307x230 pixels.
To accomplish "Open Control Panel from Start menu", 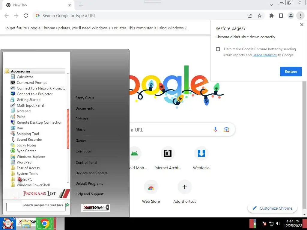I will point(86,163).
